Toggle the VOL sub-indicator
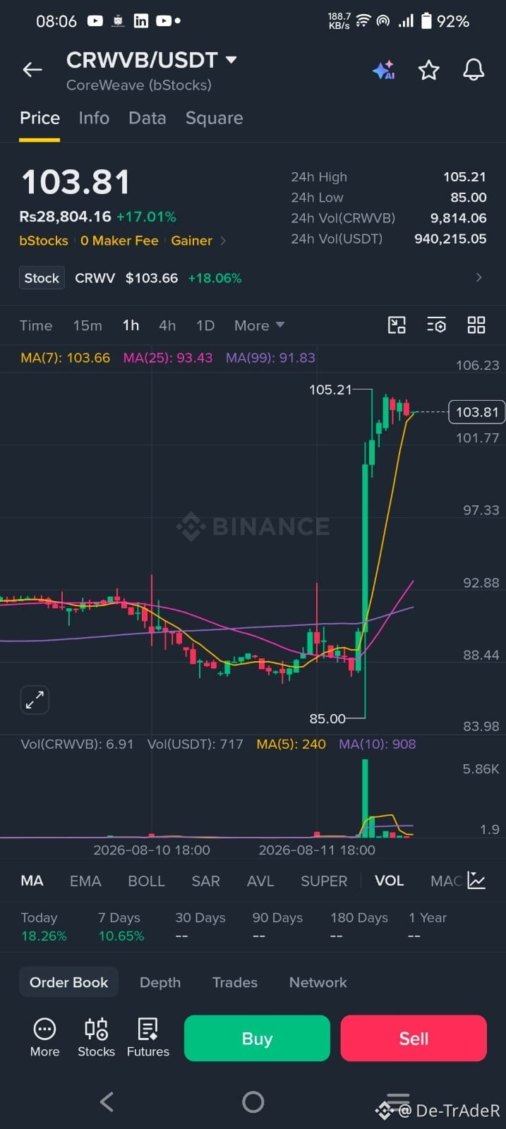The image size is (506, 1129). pos(389,881)
